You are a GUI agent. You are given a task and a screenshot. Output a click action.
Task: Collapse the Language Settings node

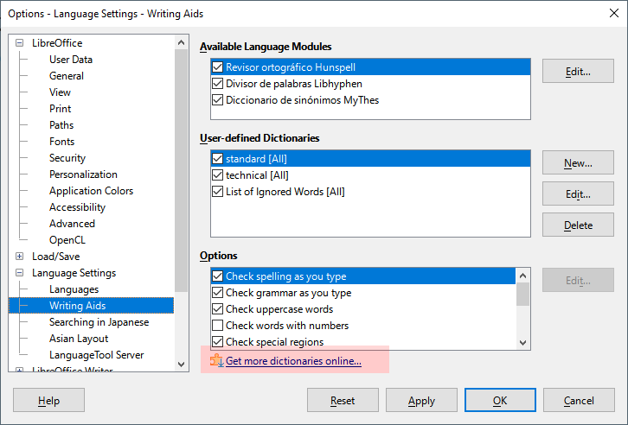[19, 273]
